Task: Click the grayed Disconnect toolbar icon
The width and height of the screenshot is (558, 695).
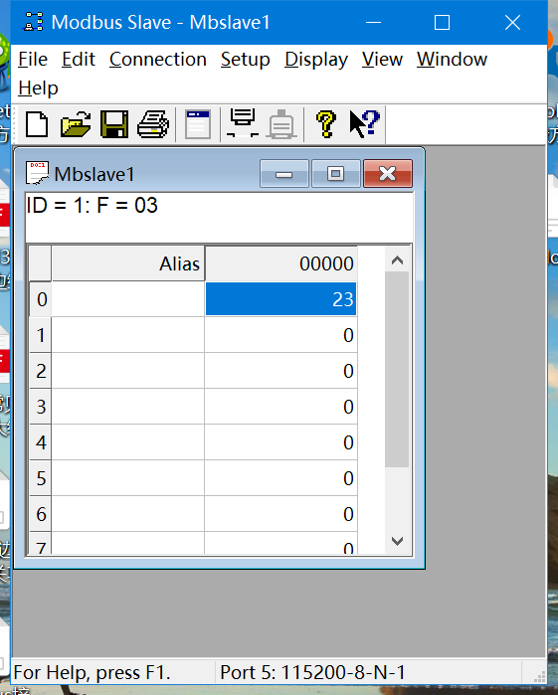Action: coord(281,124)
